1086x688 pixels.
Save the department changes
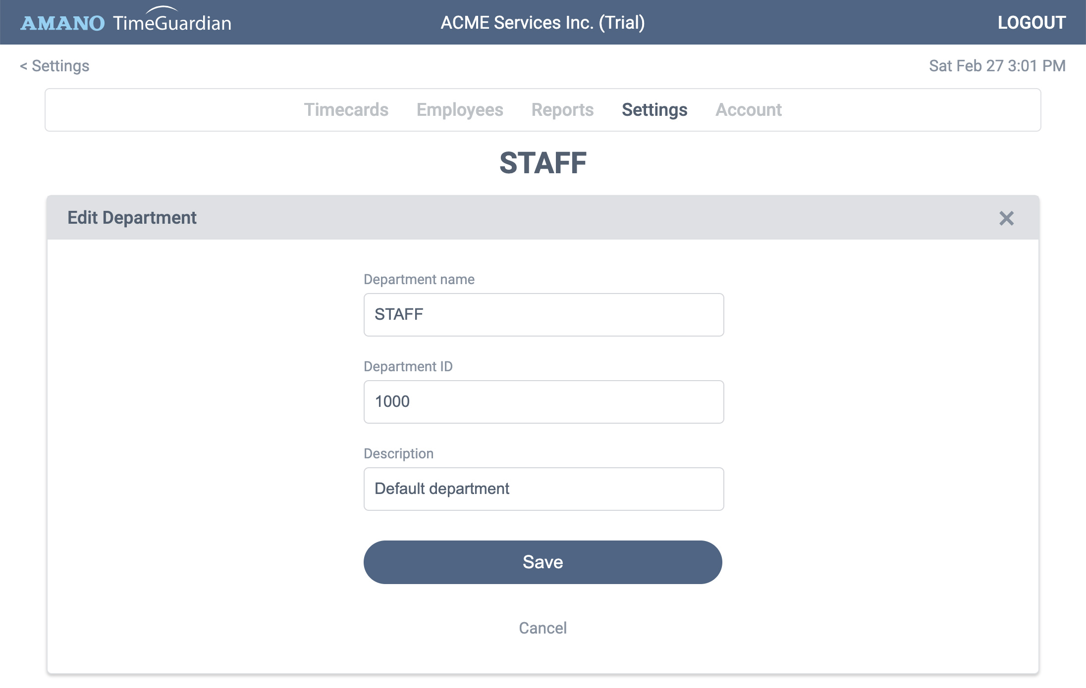tap(543, 562)
